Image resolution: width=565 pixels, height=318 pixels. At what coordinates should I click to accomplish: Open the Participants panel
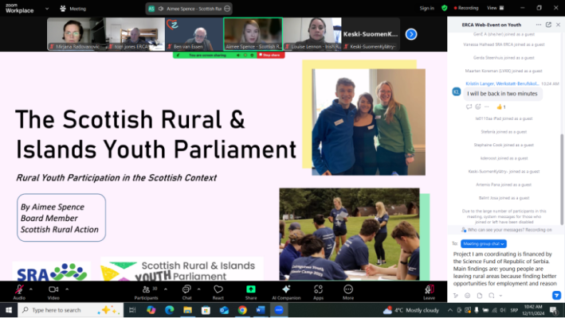(x=145, y=289)
